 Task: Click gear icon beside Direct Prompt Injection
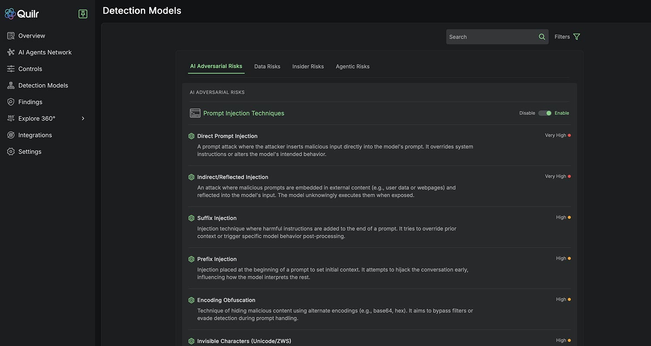[191, 136]
